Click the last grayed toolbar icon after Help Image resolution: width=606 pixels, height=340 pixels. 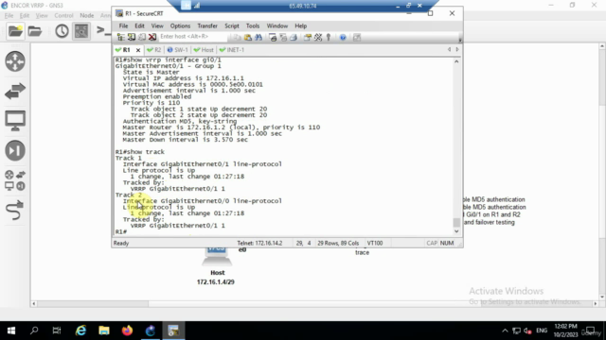coord(357,38)
